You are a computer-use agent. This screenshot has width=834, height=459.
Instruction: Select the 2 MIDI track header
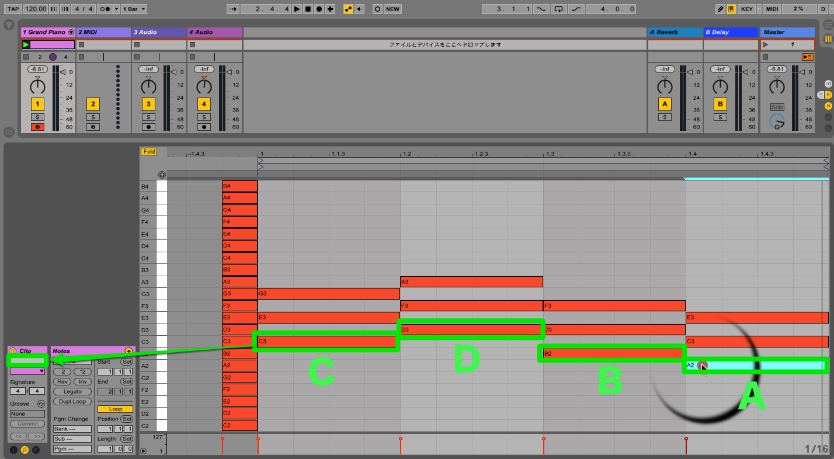pyautogui.click(x=103, y=32)
